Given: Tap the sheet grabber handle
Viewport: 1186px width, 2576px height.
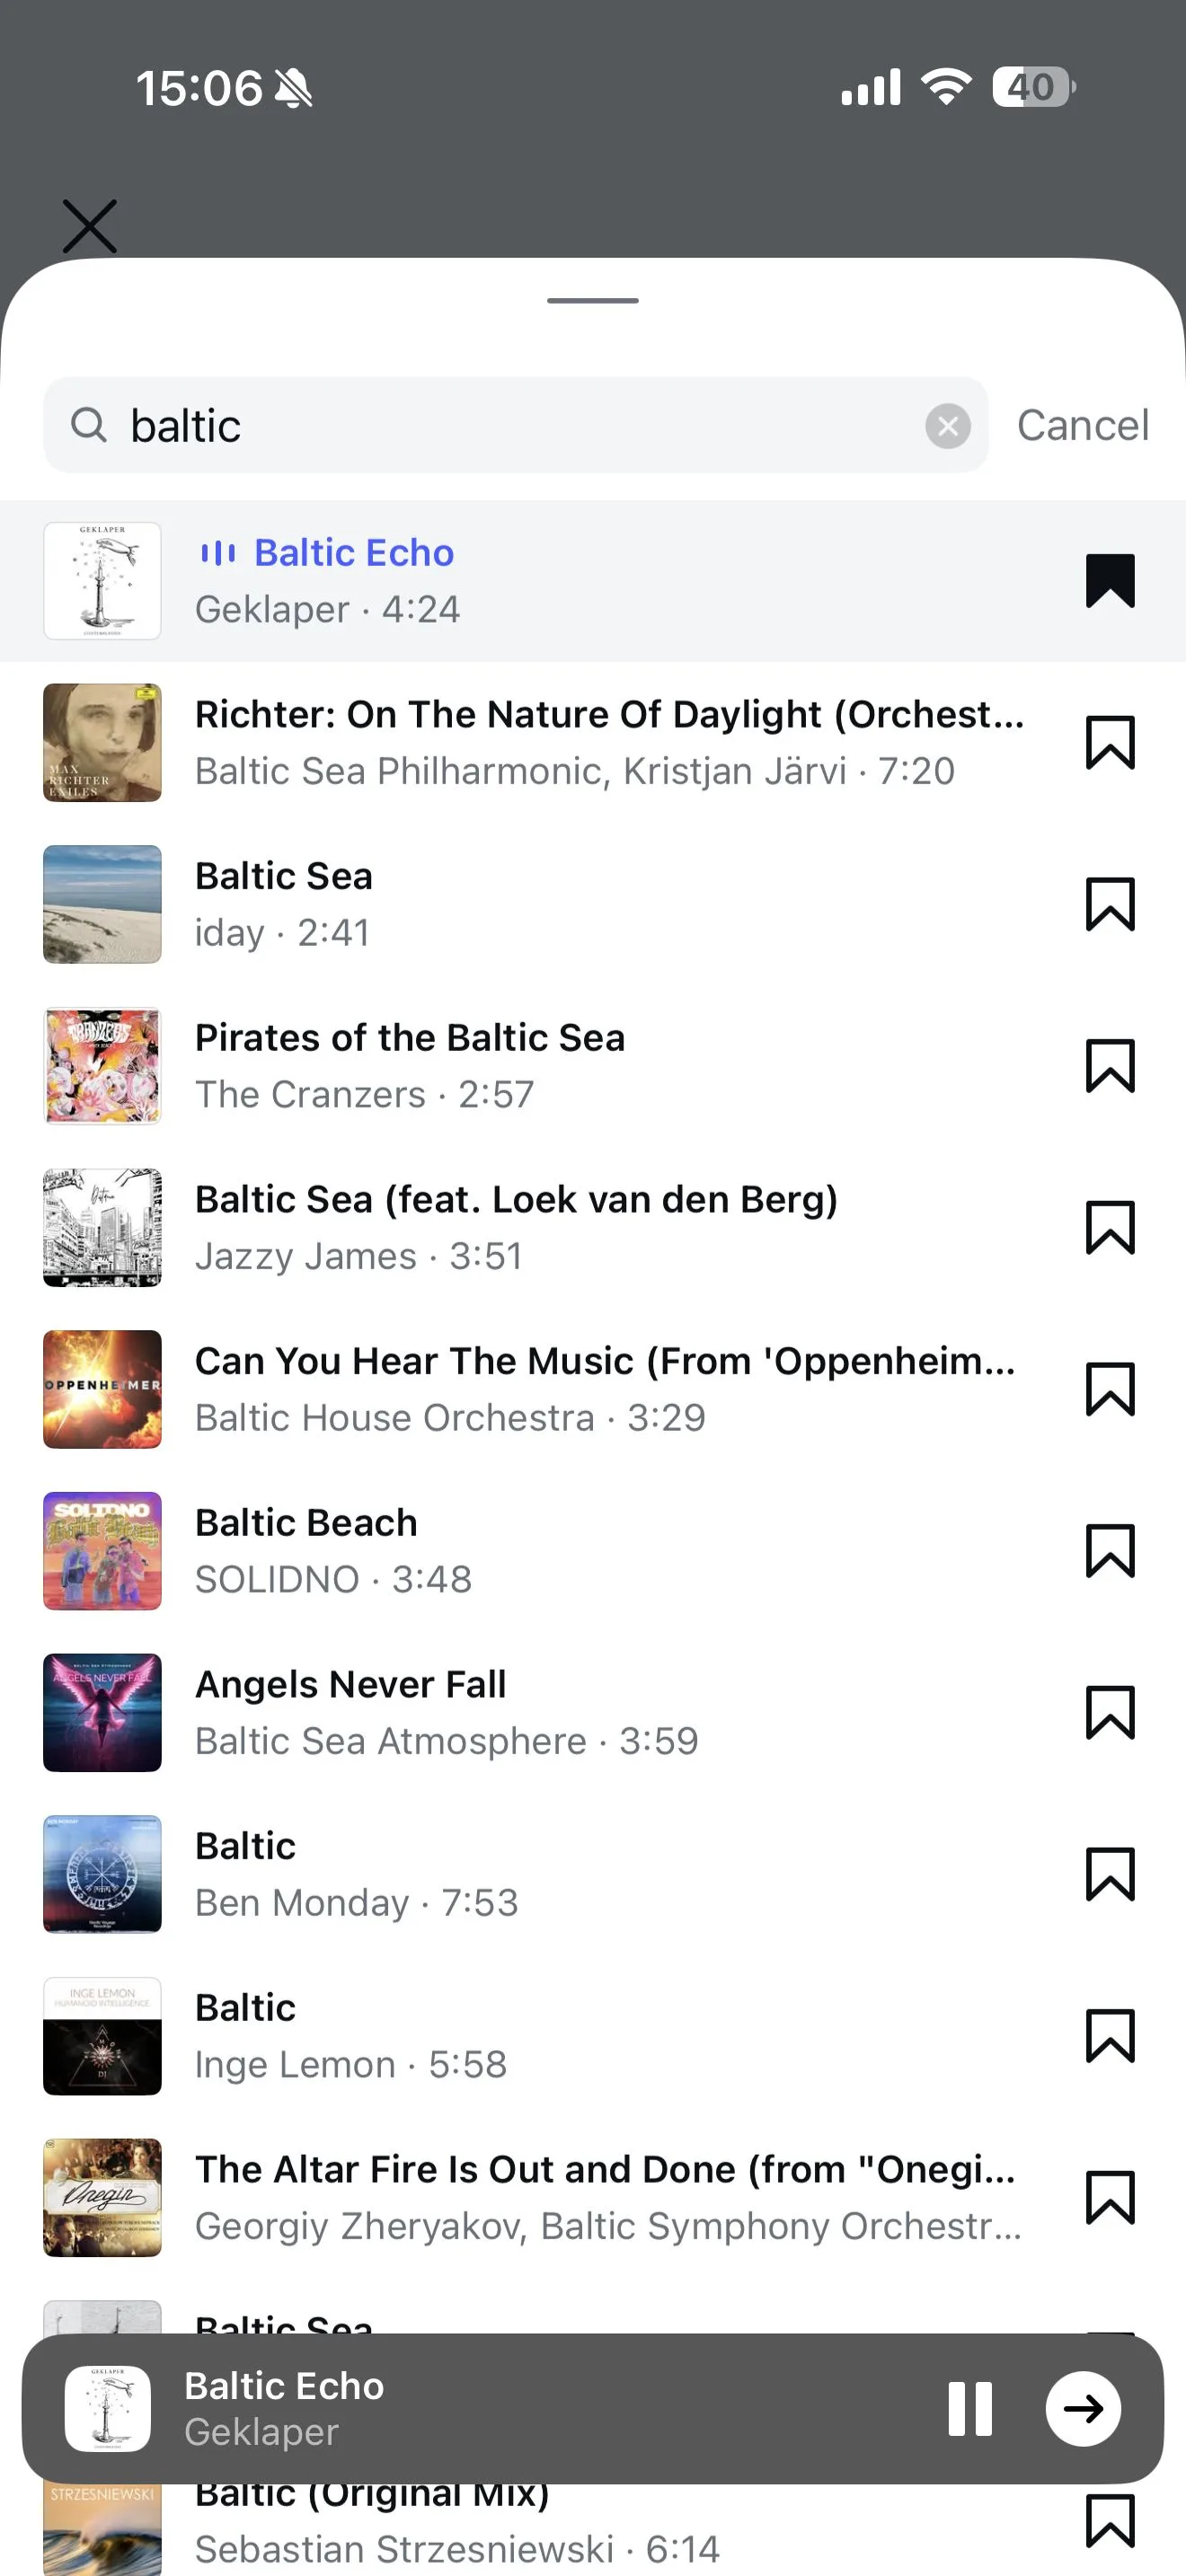Looking at the screenshot, I should [593, 300].
